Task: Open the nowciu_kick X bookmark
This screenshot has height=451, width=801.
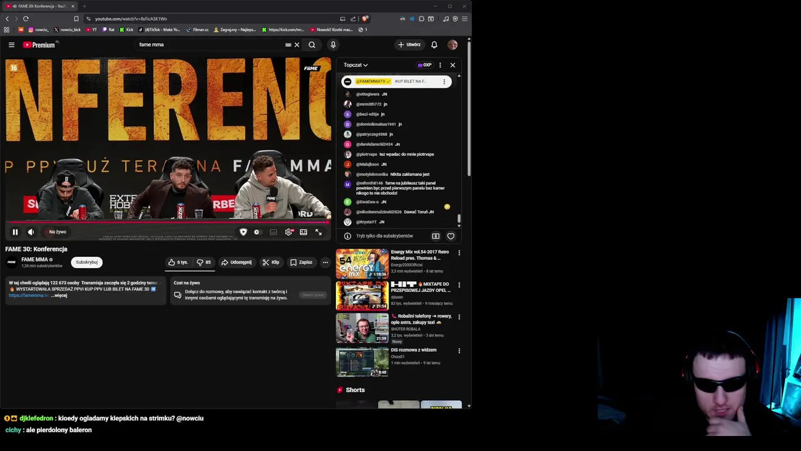Action: coord(68,29)
